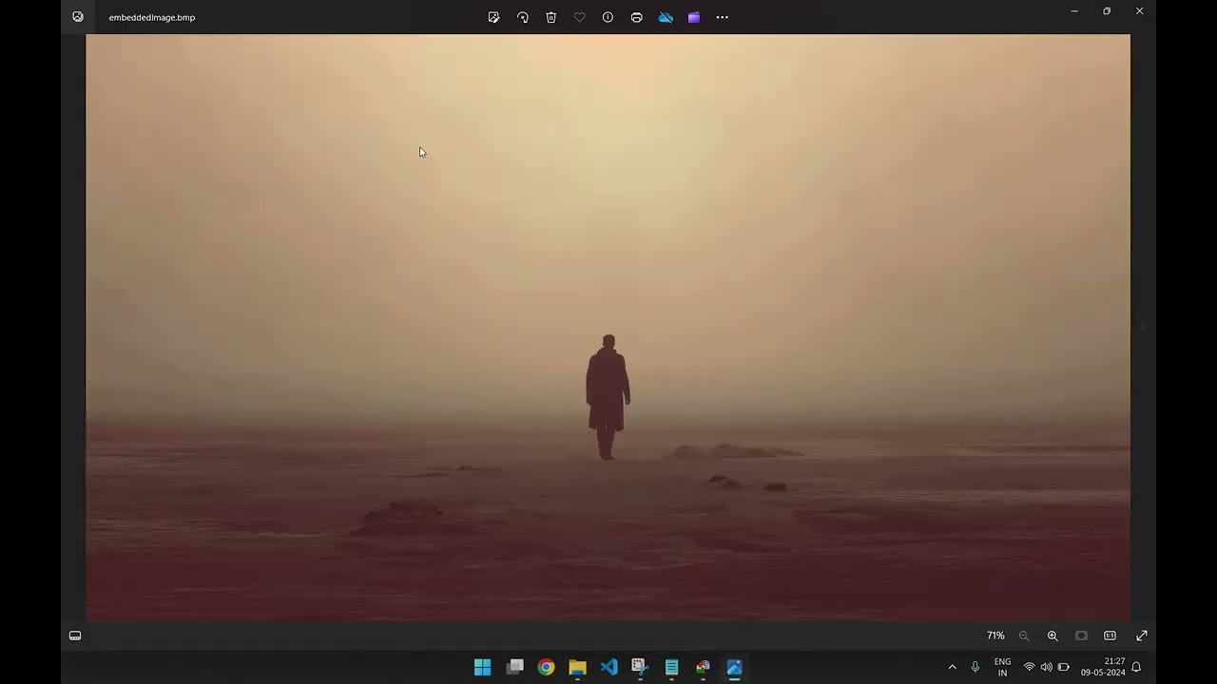Open Google Chrome from taskbar
The image size is (1217, 684).
[546, 667]
